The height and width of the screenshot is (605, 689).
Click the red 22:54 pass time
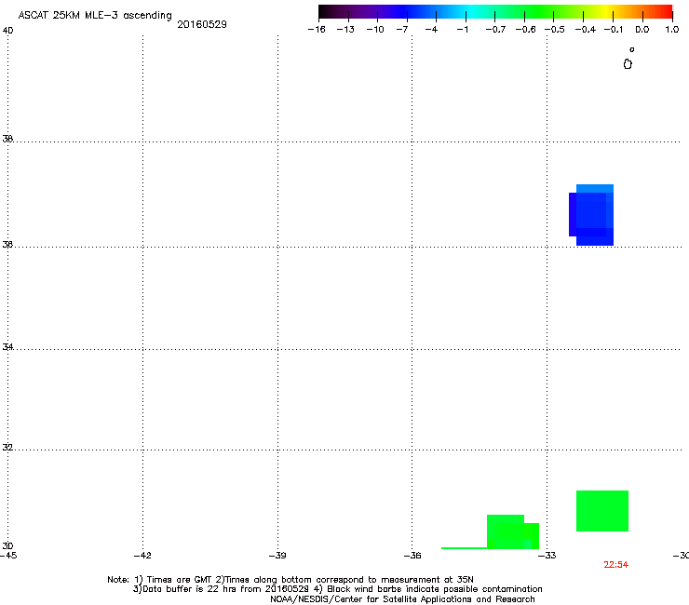(616, 565)
